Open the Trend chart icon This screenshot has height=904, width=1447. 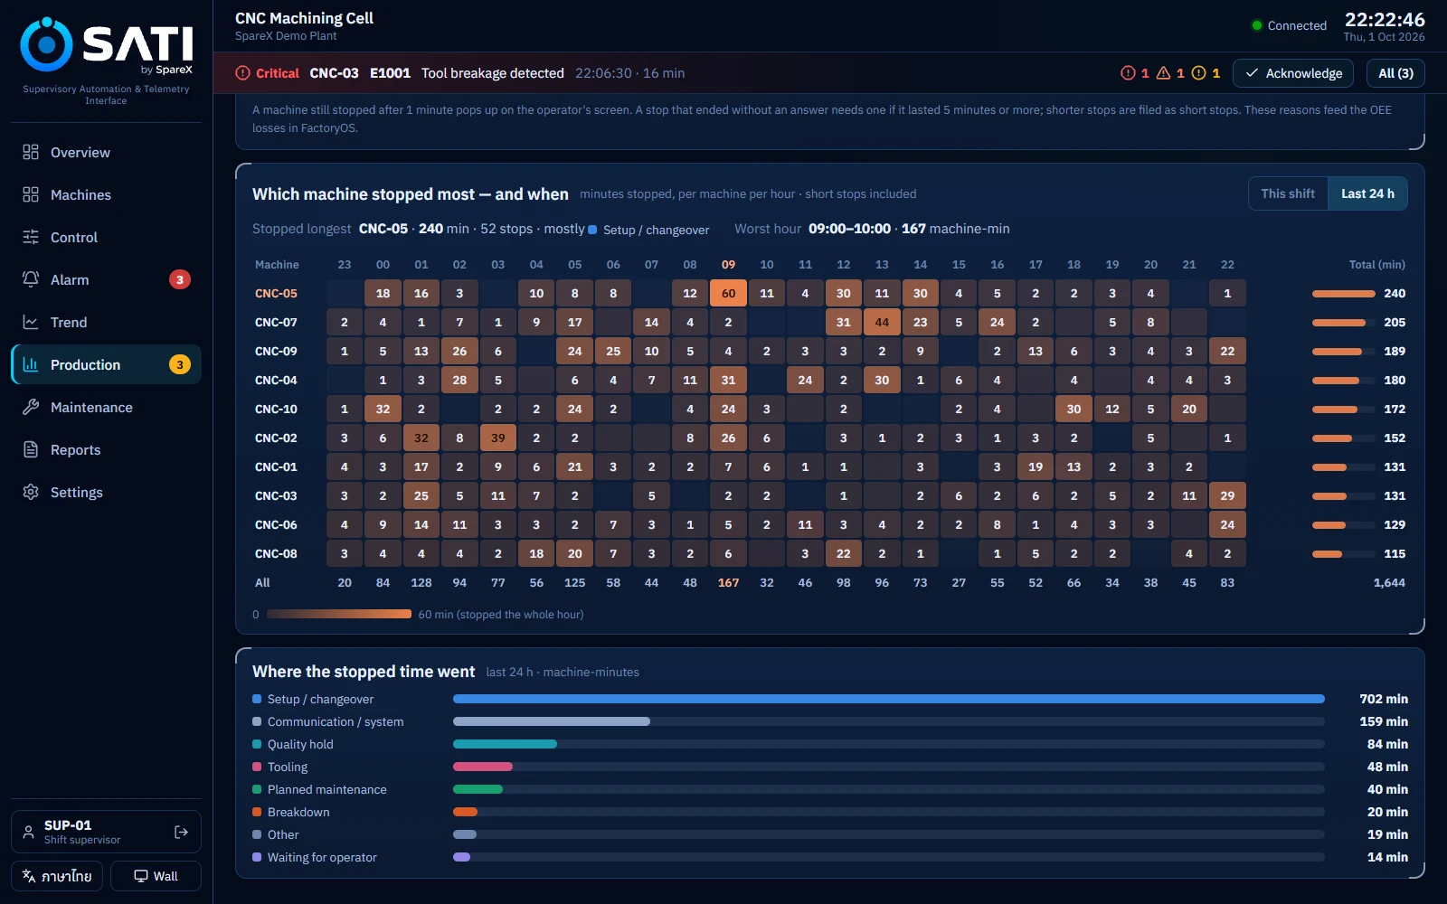(31, 322)
